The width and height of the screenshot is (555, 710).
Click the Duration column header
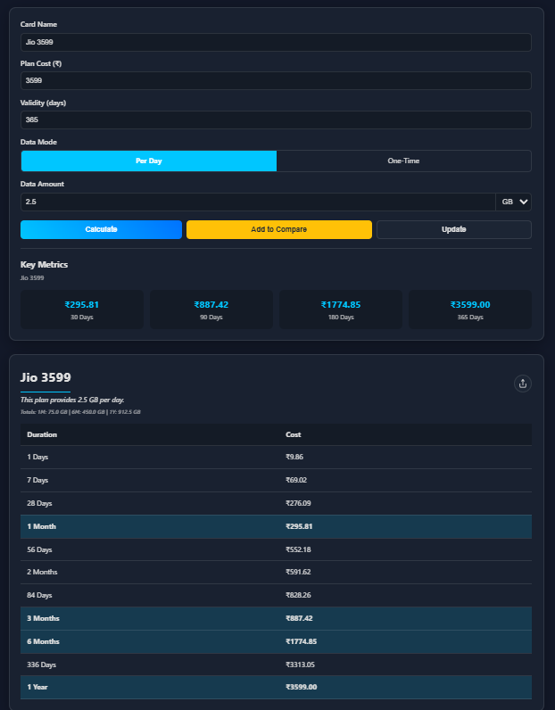coord(42,434)
